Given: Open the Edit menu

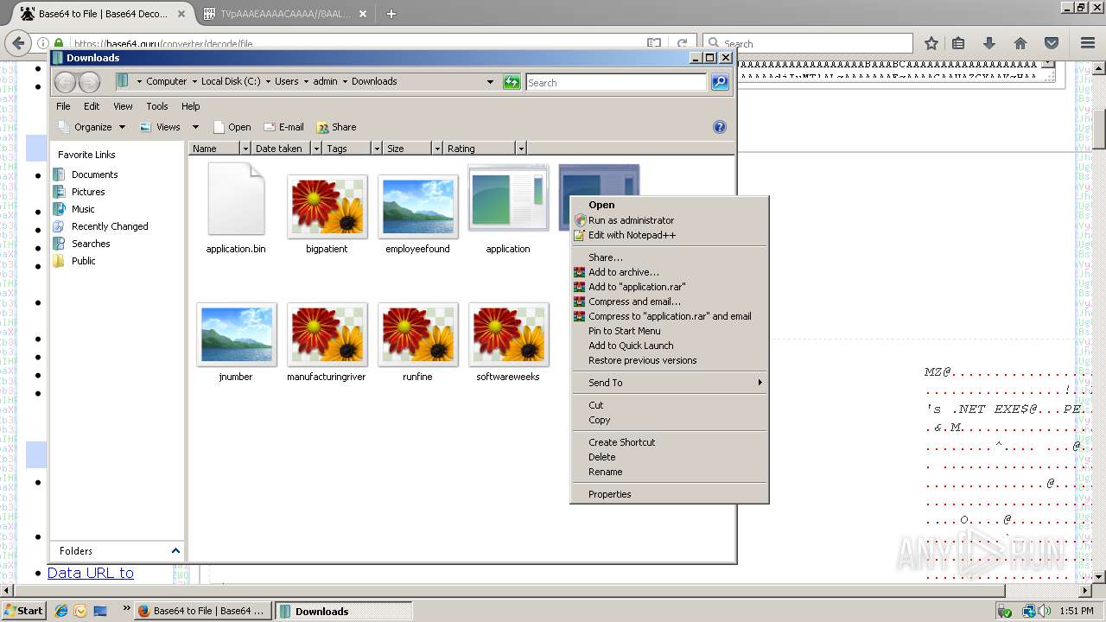Looking at the screenshot, I should coord(92,106).
